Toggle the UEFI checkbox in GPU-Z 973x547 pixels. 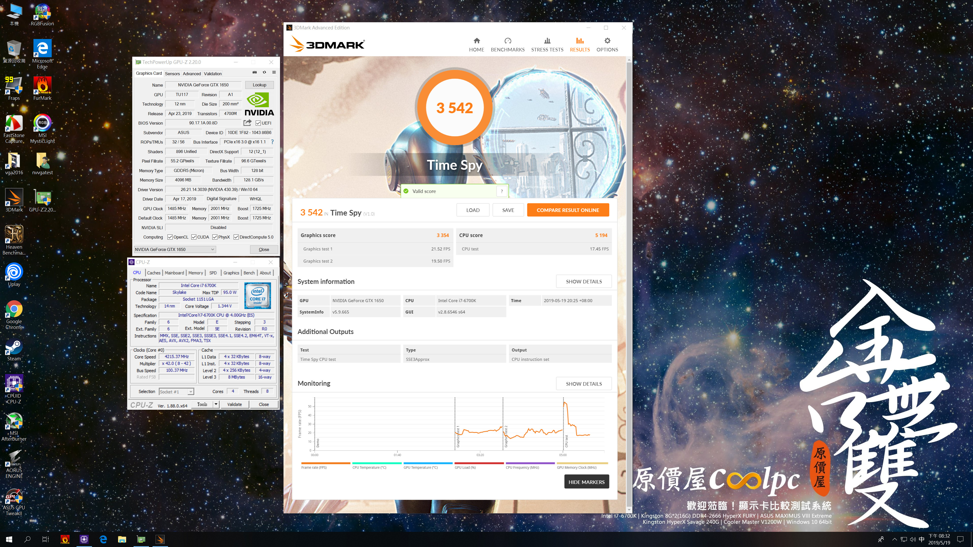click(x=258, y=123)
